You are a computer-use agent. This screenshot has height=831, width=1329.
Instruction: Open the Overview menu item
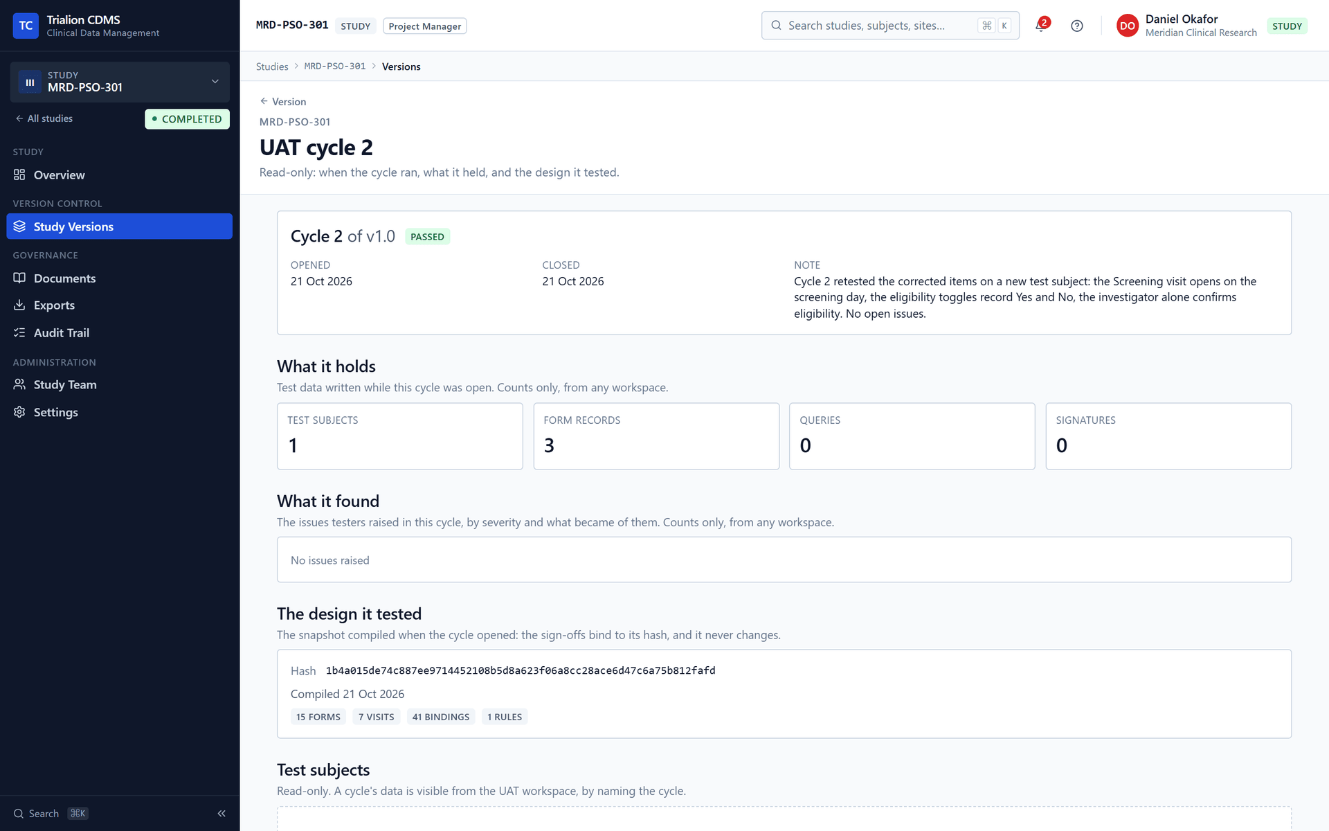119,175
